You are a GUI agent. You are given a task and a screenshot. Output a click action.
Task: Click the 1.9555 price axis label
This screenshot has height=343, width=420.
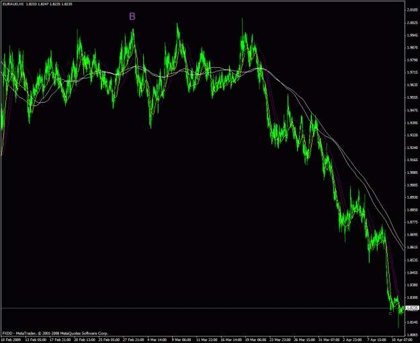(x=412, y=97)
